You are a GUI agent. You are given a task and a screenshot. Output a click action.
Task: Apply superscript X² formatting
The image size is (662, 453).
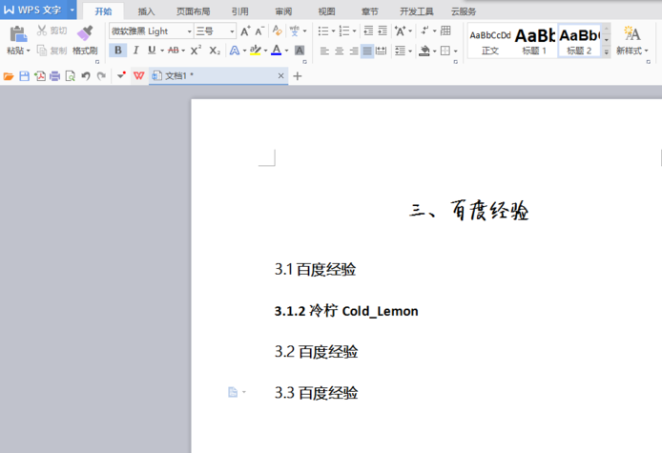(x=196, y=51)
